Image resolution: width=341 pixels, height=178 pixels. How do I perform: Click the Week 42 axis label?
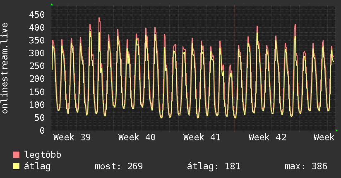pos(267,137)
